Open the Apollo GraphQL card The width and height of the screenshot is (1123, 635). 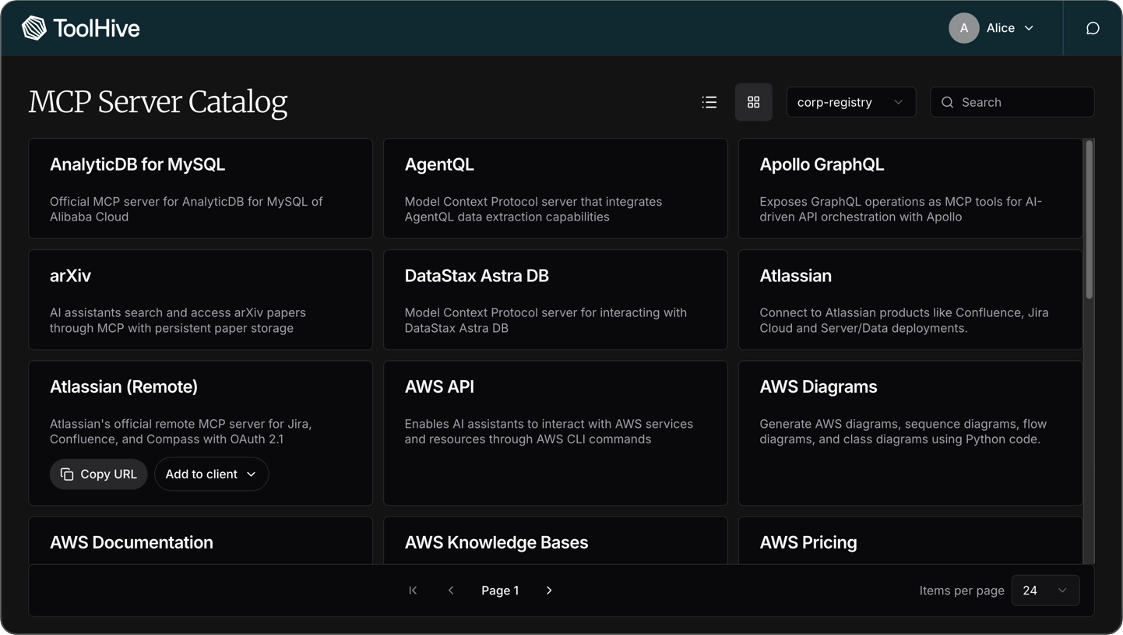pyautogui.click(x=910, y=189)
